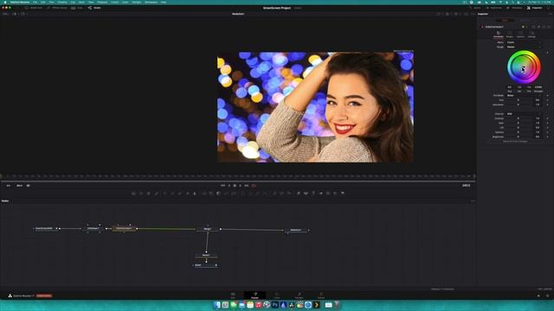Add a Background node from toolbar
554x311 pixels.
[133, 194]
